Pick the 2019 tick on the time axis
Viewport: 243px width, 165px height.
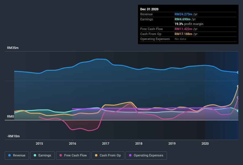(172, 144)
